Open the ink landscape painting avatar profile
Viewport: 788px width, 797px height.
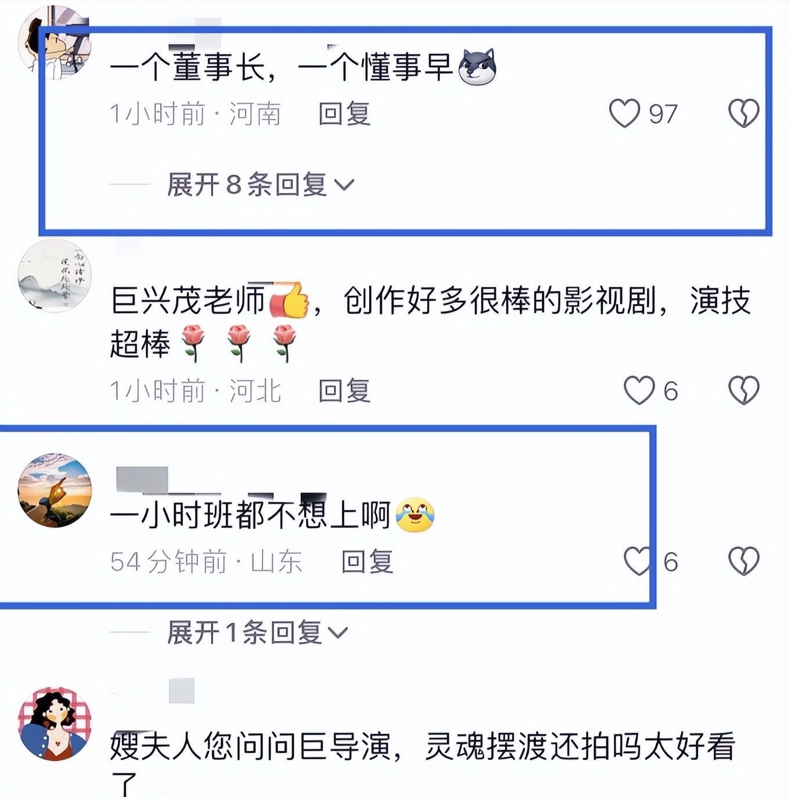(x=55, y=276)
